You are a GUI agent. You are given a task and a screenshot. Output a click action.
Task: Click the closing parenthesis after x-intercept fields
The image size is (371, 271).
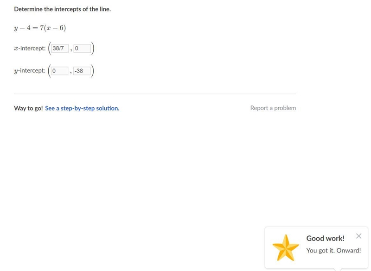pyautogui.click(x=93, y=49)
